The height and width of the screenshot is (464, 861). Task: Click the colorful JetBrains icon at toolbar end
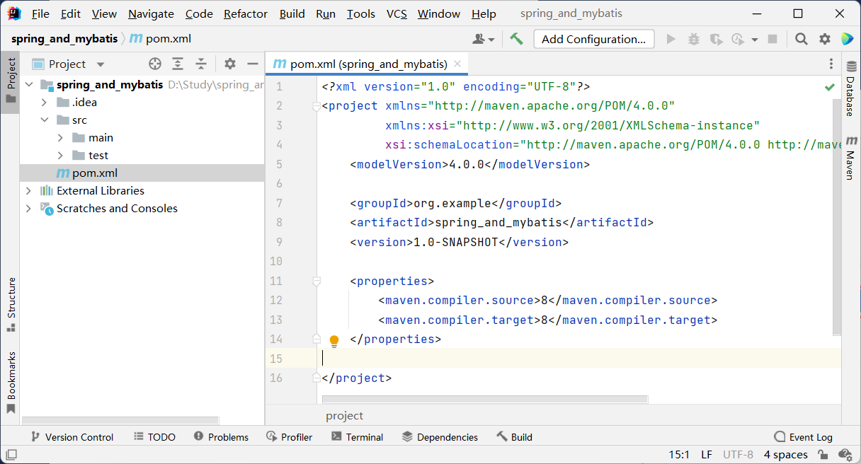(x=847, y=40)
